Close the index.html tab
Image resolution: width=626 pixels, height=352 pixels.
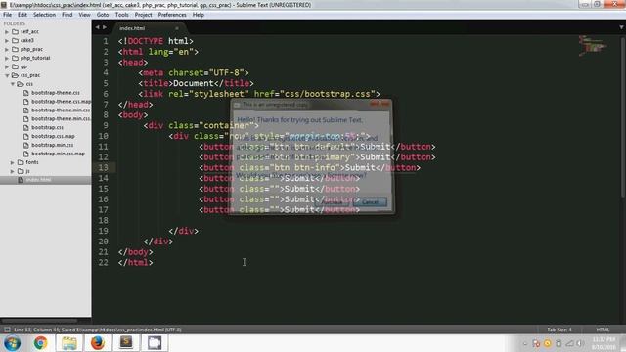(176, 28)
